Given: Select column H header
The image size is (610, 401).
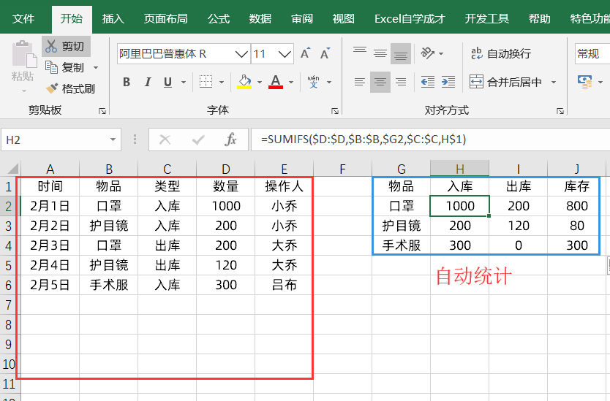Looking at the screenshot, I should (x=459, y=169).
